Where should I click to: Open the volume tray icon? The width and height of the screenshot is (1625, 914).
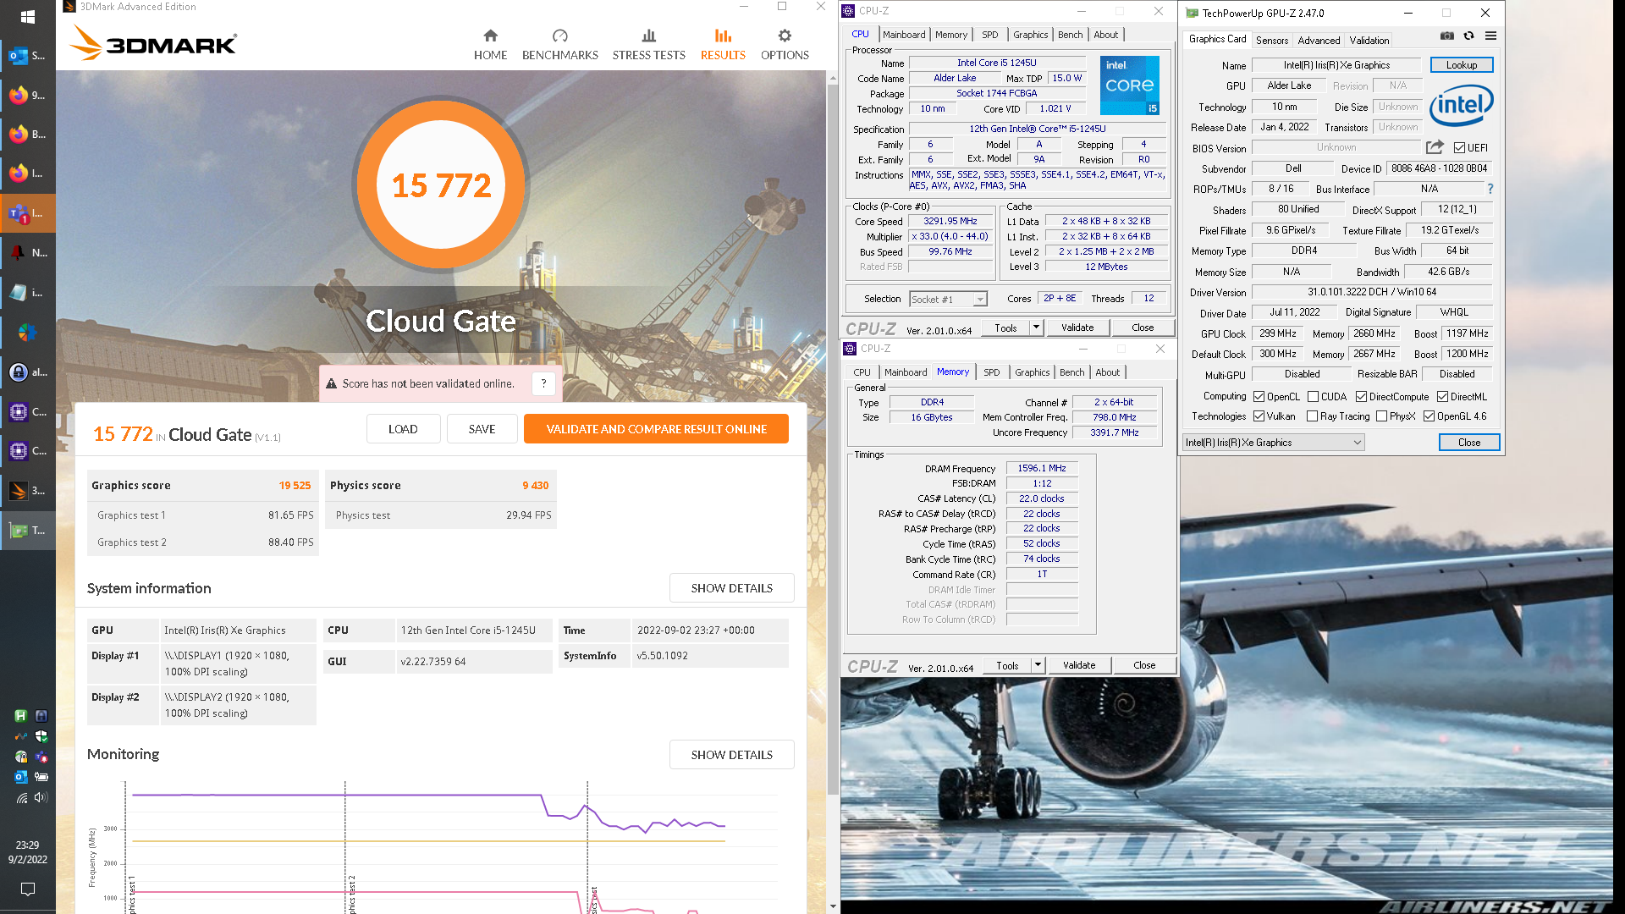point(41,797)
